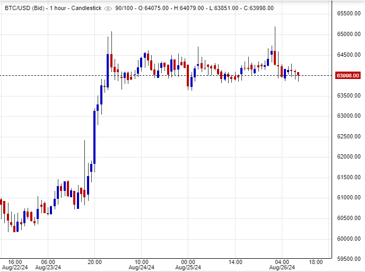
Task: Click the 14:00 time axis label
Action: (x=236, y=261)
